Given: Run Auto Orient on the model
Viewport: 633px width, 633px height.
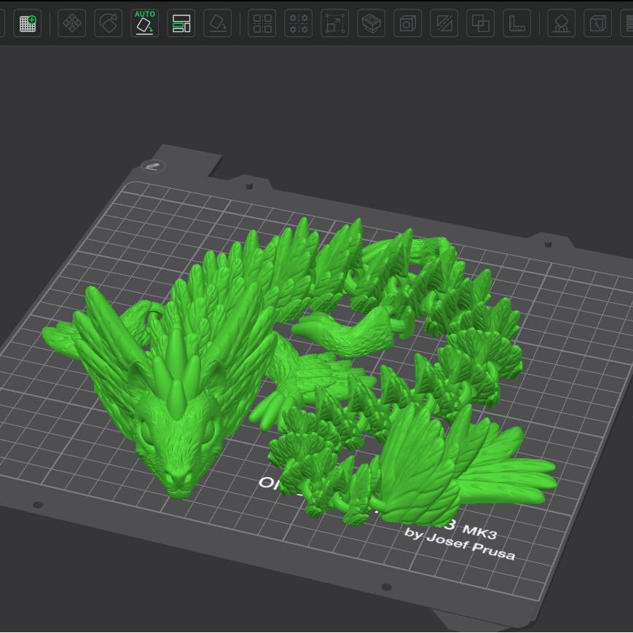Looking at the screenshot, I should coord(144,23).
